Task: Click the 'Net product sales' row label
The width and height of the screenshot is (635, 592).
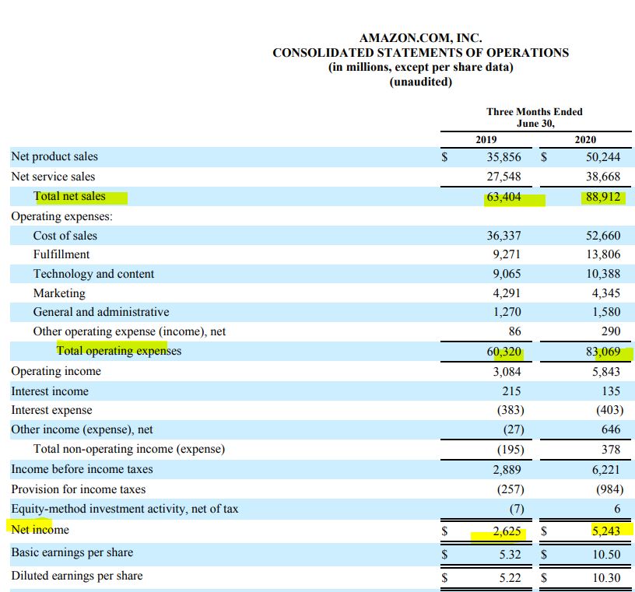Action: [54, 156]
